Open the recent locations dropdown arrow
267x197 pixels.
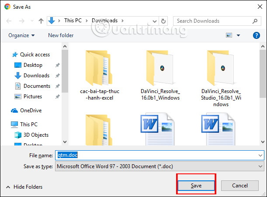[32, 21]
